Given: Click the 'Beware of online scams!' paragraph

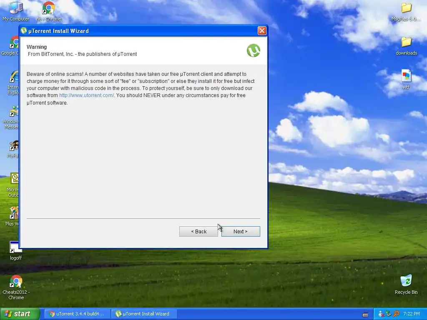Looking at the screenshot, I should tap(141, 88).
